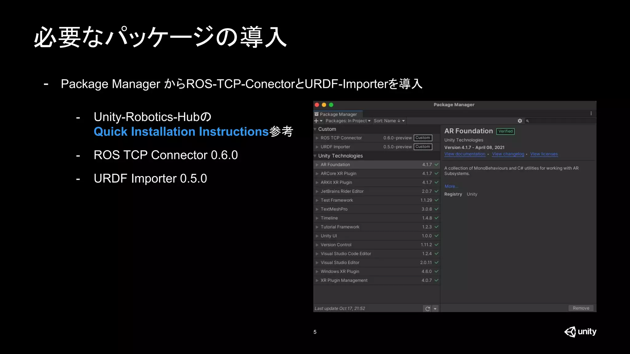Click the Version 4.1.7 - April 08, 2021 text

[x=474, y=147]
